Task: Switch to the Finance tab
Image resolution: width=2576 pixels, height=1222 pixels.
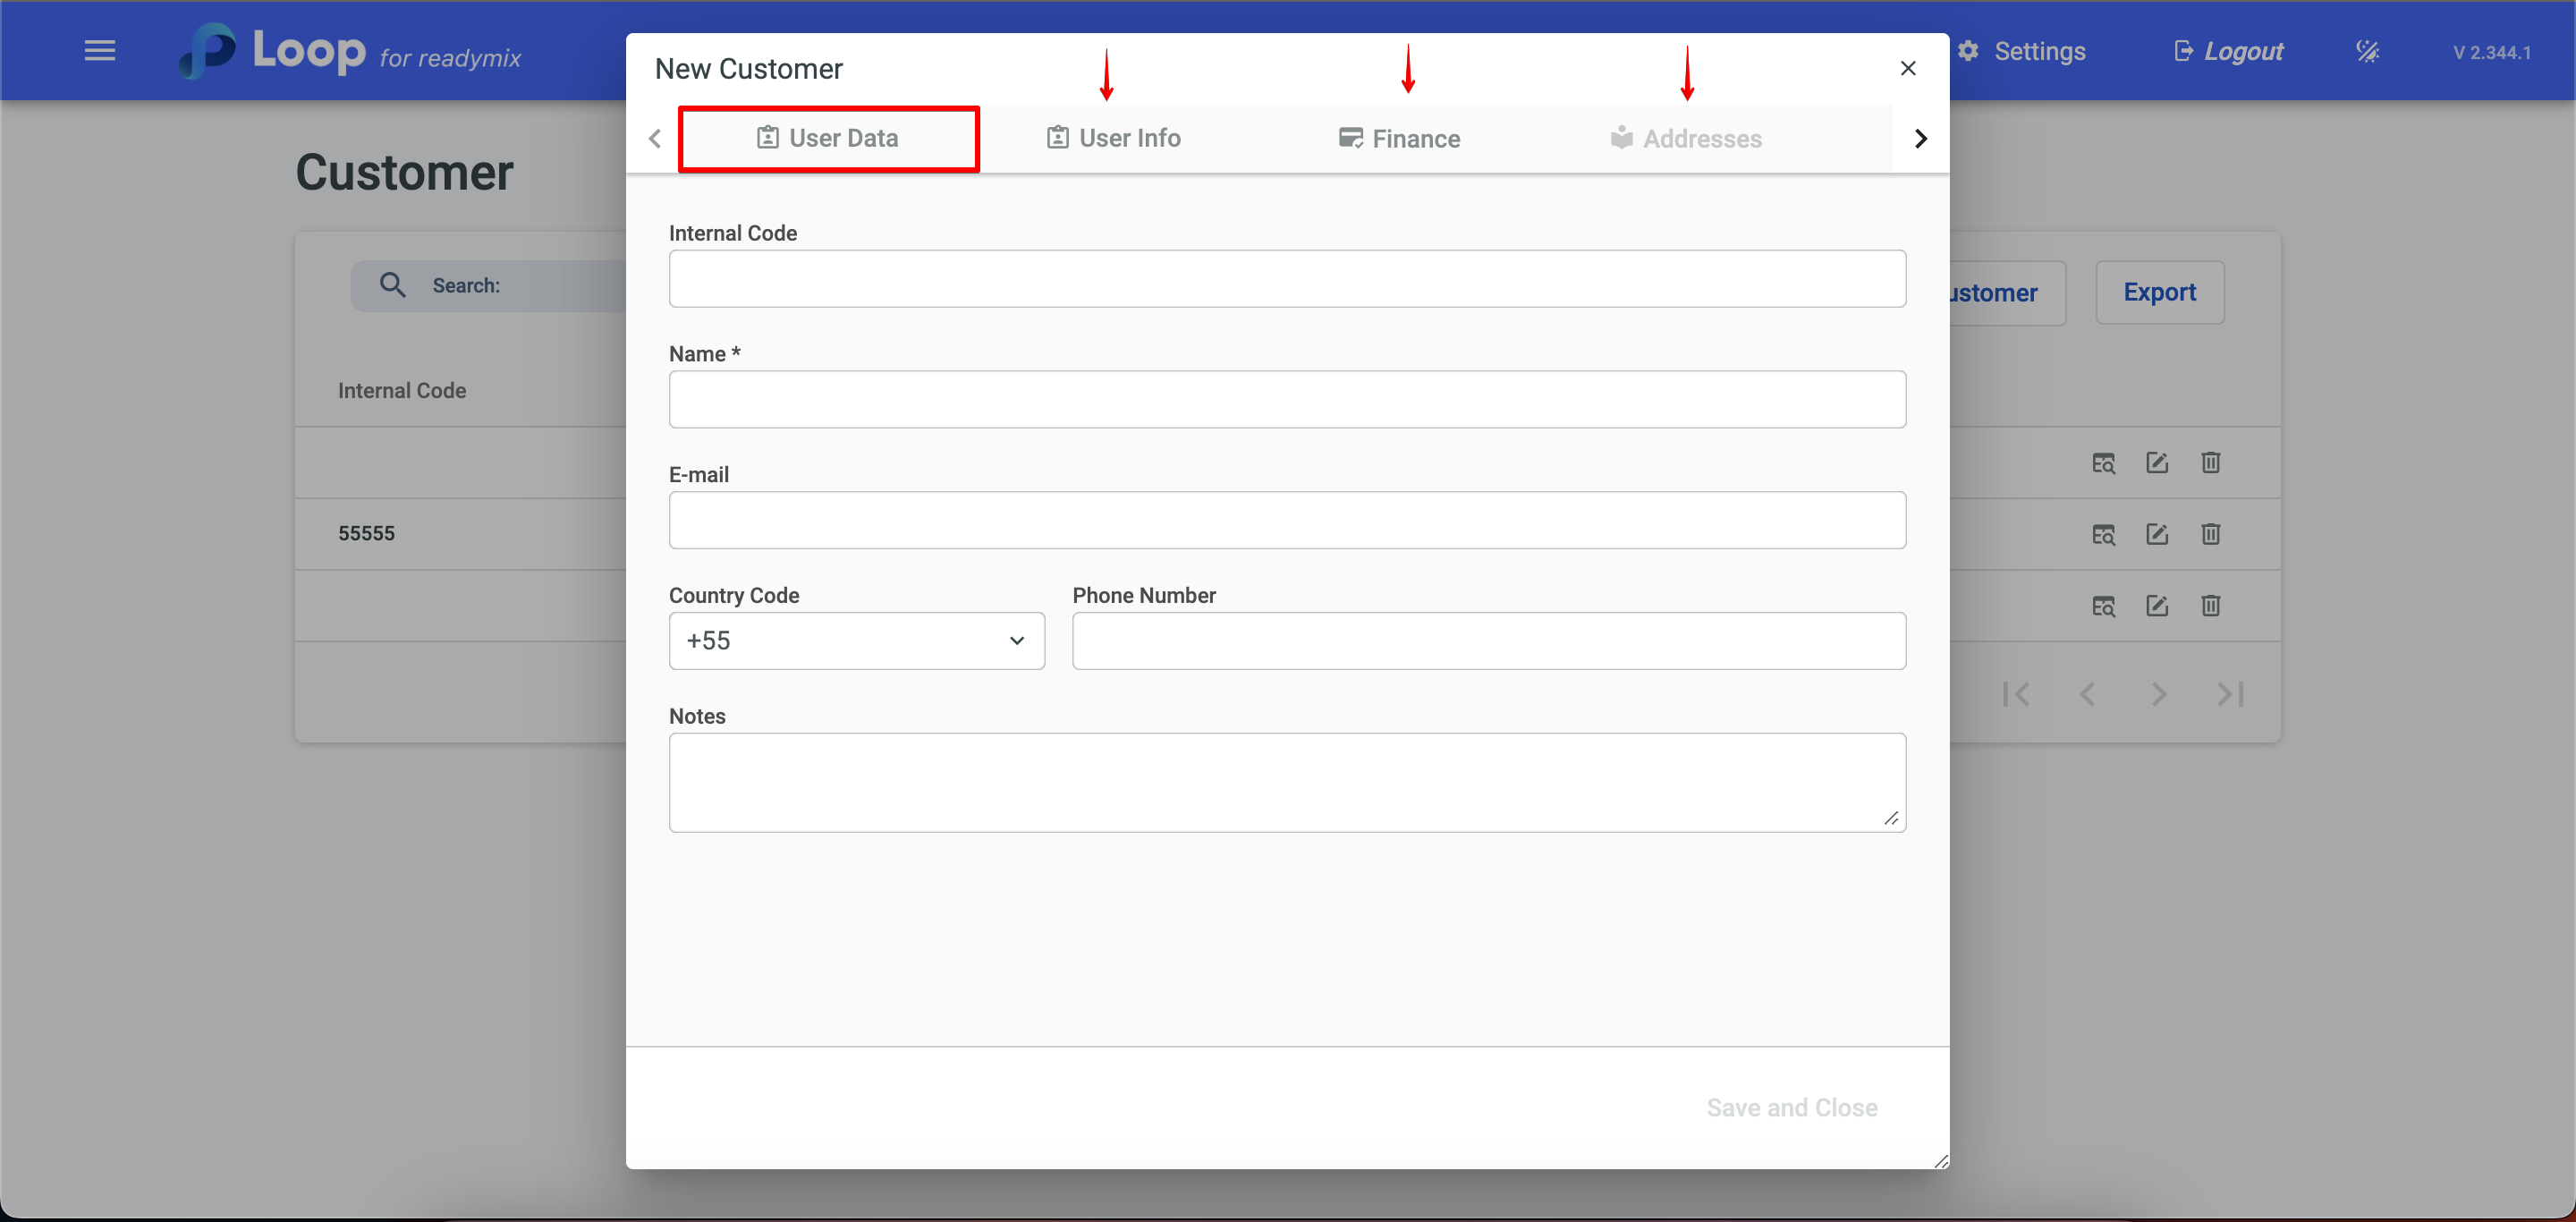Action: 1399,139
